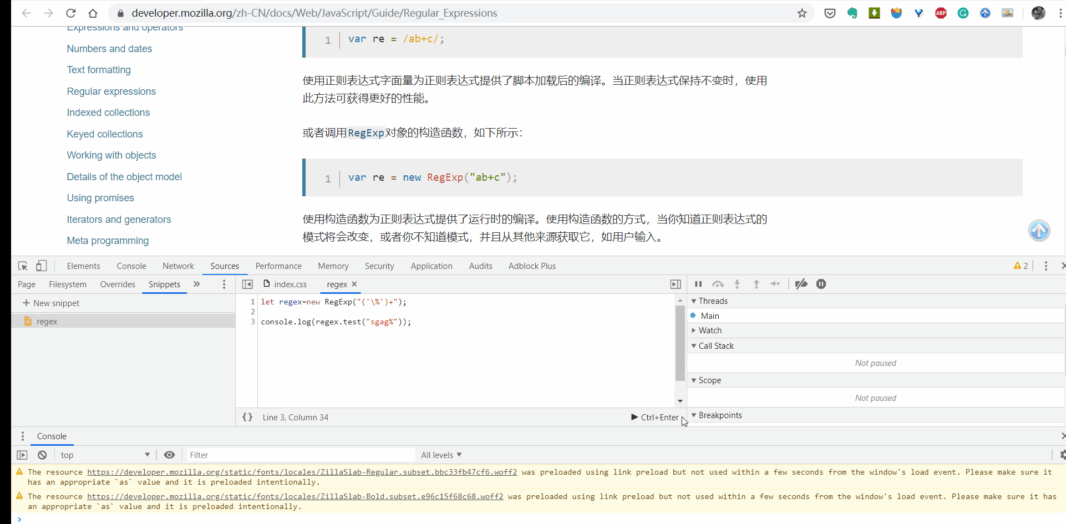The width and height of the screenshot is (1066, 524).
Task: Click the New snippet button
Action: [x=51, y=303]
